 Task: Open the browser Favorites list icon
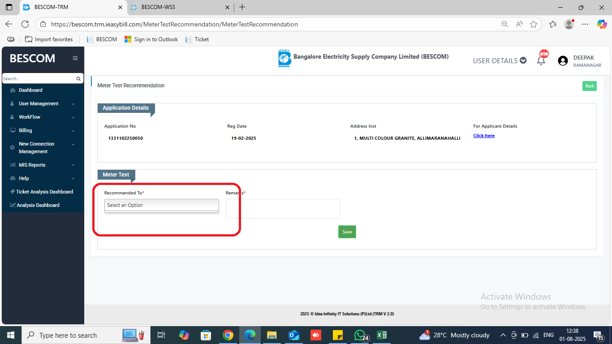click(x=553, y=24)
